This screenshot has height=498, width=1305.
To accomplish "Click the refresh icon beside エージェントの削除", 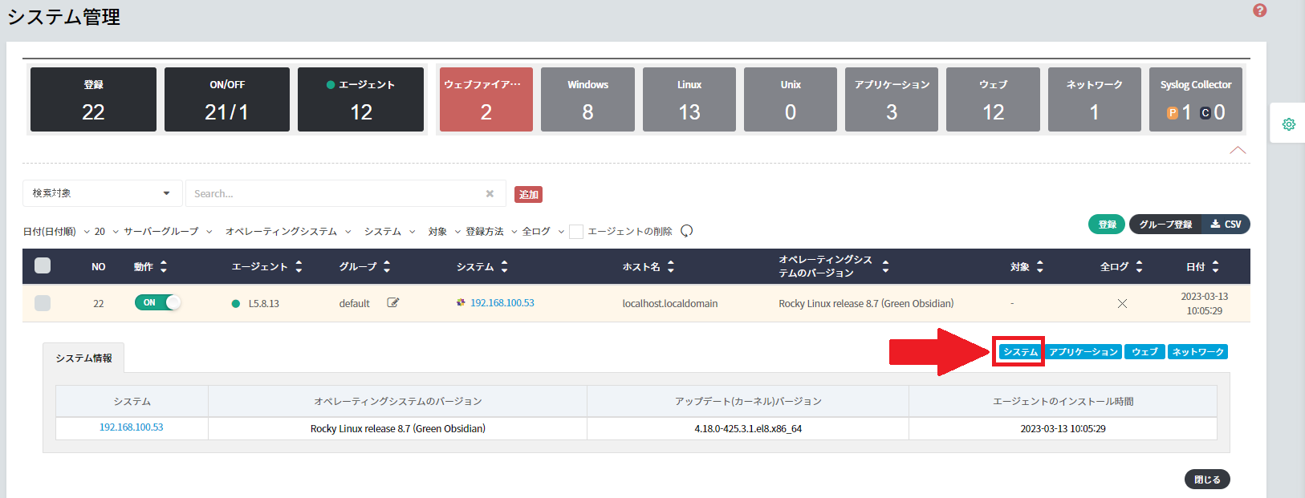I will [686, 231].
